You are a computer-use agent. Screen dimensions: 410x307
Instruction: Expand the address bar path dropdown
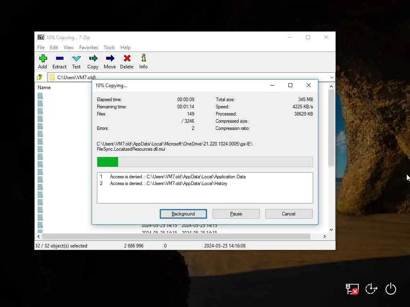(332, 78)
